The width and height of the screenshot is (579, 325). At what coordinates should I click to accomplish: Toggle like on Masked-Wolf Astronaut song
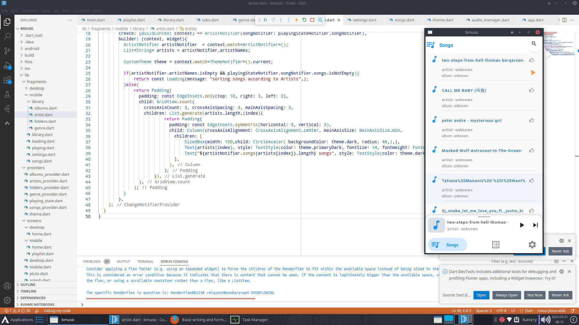tap(531, 150)
